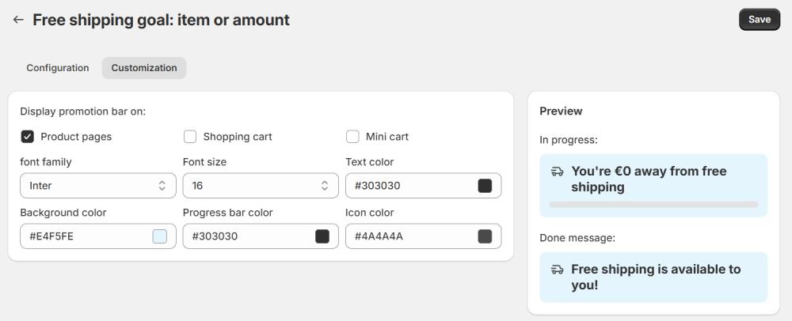The image size is (792, 321).
Task: Click the page title 'Free shipping goal: item or amount'
Action: pos(161,20)
